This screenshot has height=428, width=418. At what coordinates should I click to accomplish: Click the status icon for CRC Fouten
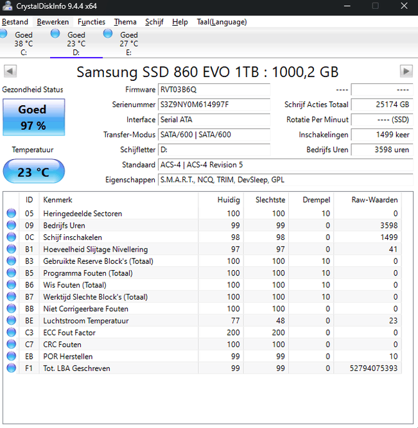point(11,344)
